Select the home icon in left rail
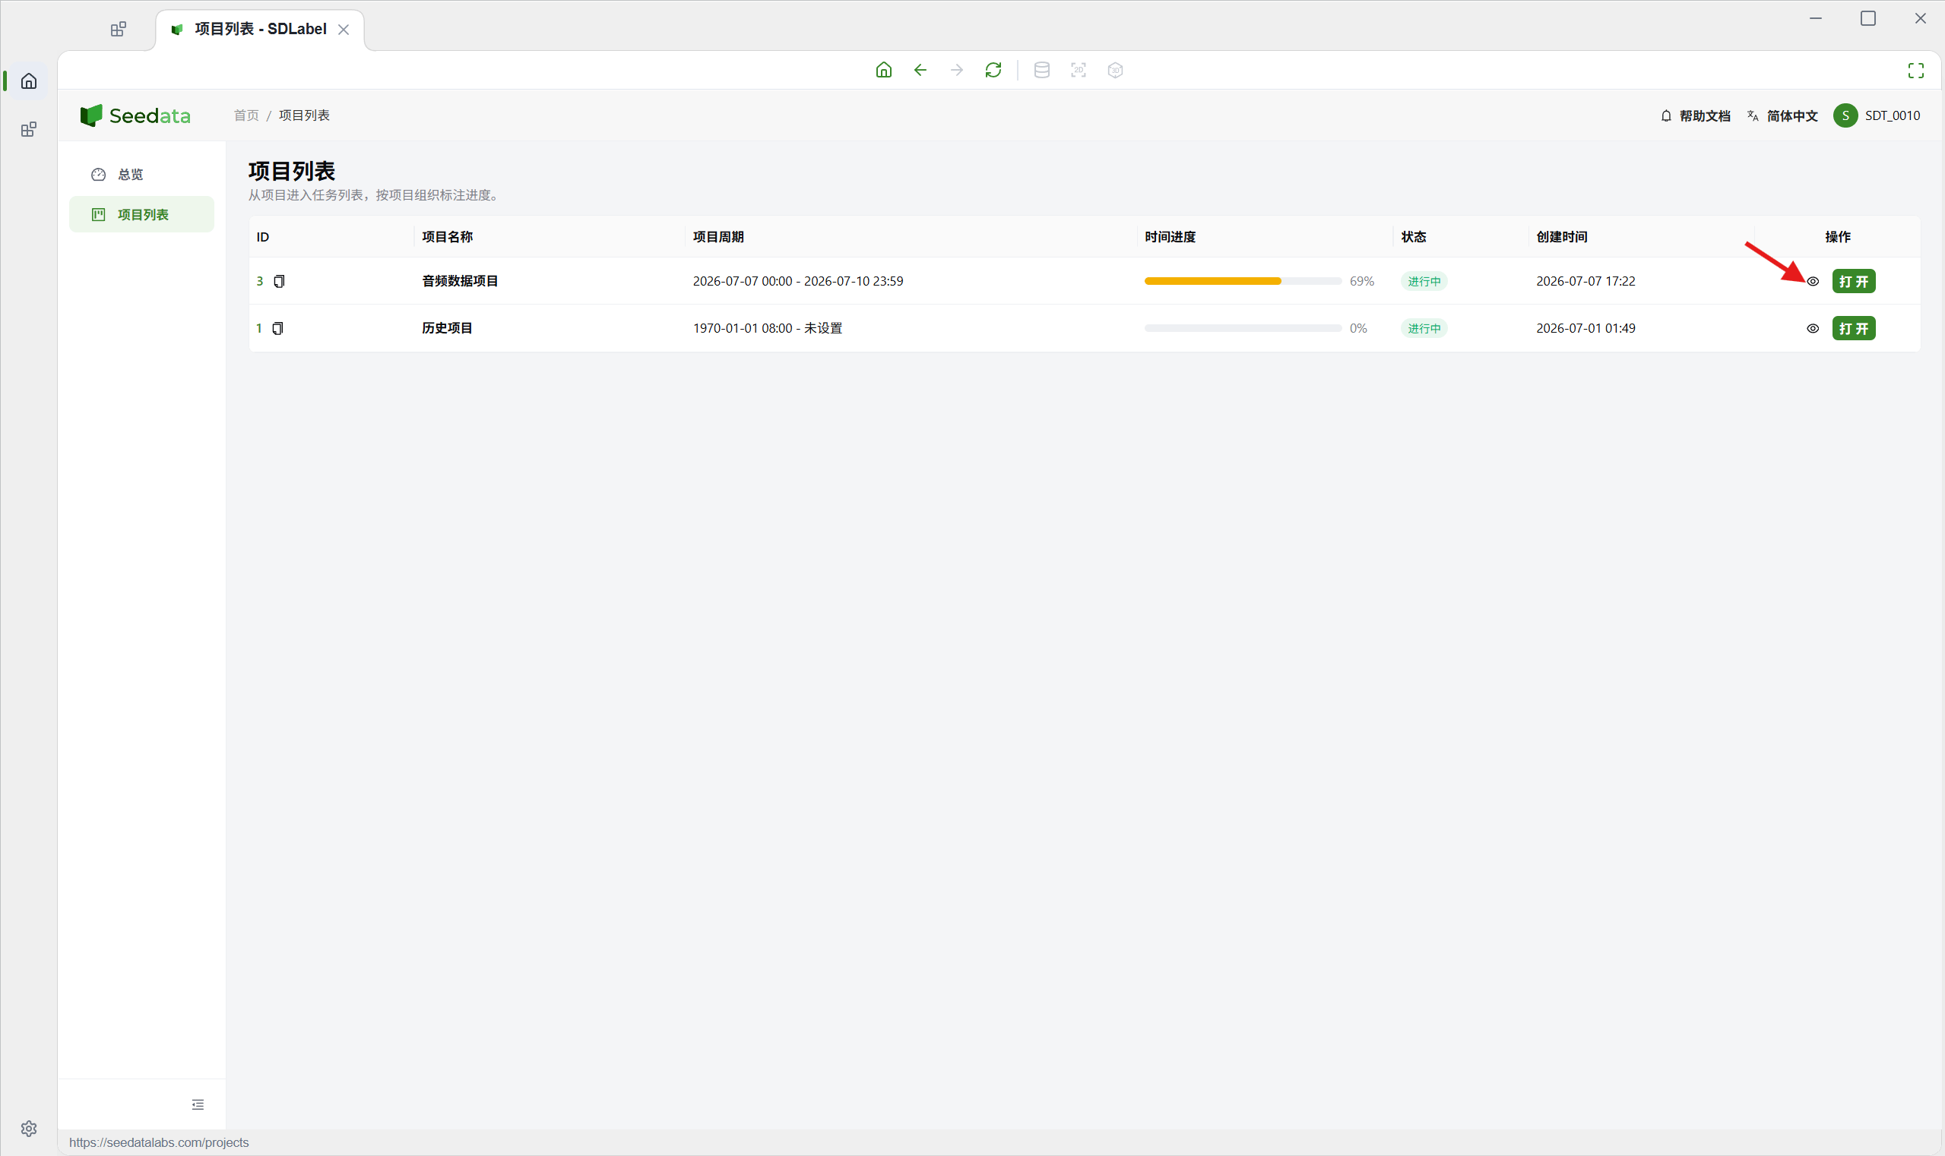This screenshot has width=1945, height=1156. tap(29, 81)
